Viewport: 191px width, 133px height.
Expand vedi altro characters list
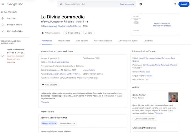137,68
